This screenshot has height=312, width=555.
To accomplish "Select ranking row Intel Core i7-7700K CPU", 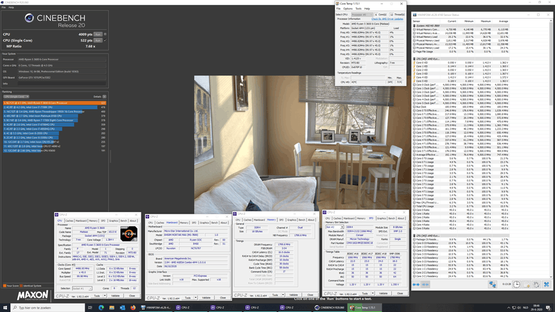I will coord(55,107).
